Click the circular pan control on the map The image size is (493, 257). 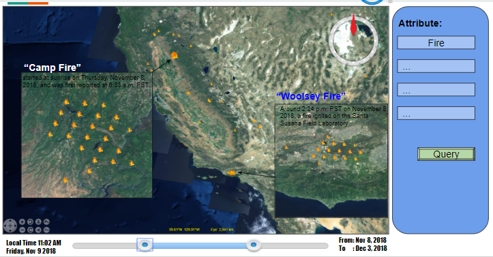[x=10, y=226]
